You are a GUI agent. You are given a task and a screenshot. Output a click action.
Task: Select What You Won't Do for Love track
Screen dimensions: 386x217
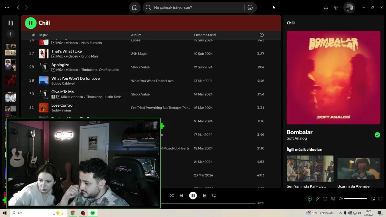(75, 78)
